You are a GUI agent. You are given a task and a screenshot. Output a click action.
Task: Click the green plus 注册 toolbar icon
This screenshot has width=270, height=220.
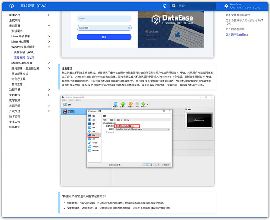(x=123, y=104)
